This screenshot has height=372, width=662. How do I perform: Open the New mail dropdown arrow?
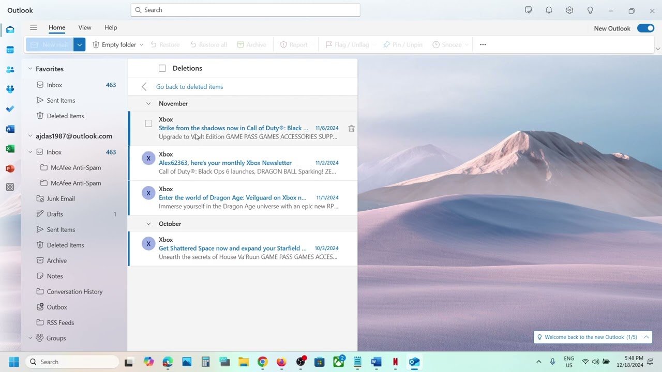point(80,44)
